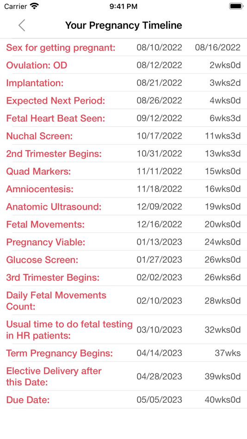Tap the Wi-Fi status icon
Viewport: 247px width, 439px height.
point(35,6)
